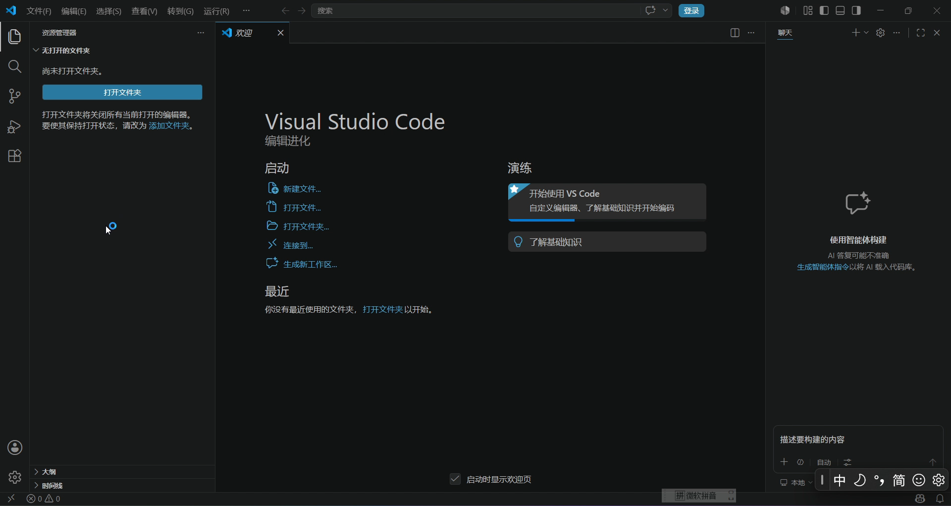Select the 欢迎 editor tab
Image resolution: width=951 pixels, height=506 pixels.
click(x=252, y=33)
